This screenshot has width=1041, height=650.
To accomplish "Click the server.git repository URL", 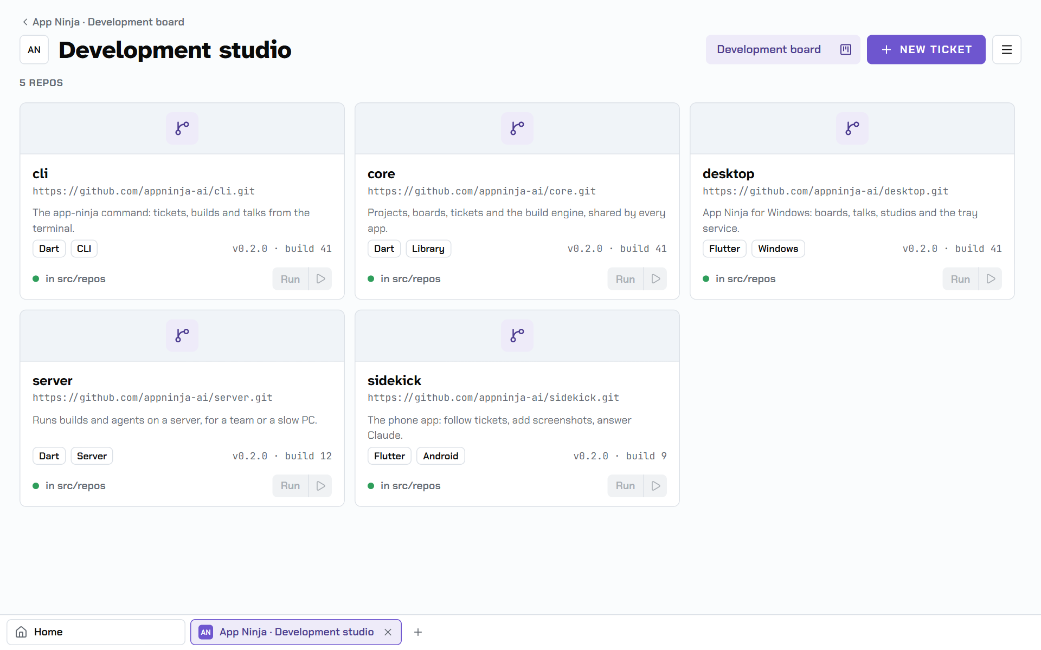I will coord(152,398).
